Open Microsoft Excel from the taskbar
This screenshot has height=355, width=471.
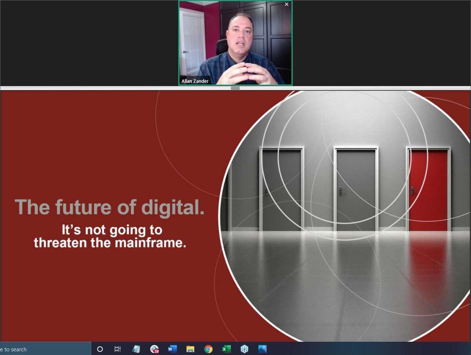click(226, 349)
